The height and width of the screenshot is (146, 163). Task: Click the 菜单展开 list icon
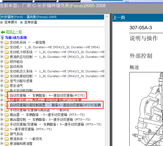point(1,22)
